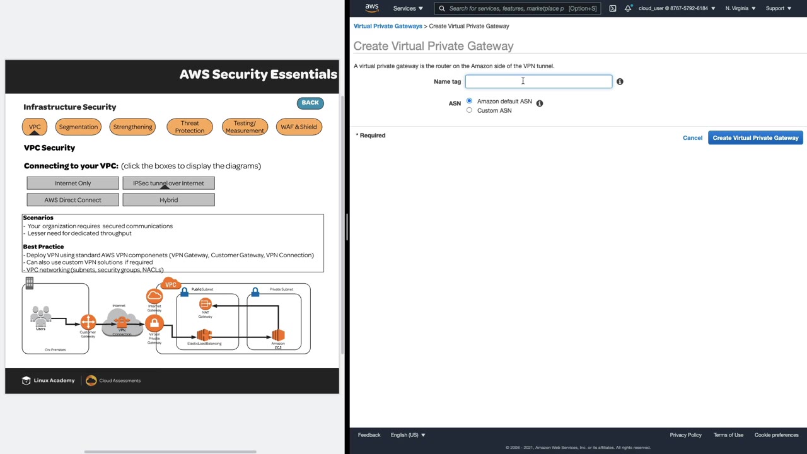807x454 pixels.
Task: Click the 'Scenarios' heading text
Action: (x=38, y=218)
